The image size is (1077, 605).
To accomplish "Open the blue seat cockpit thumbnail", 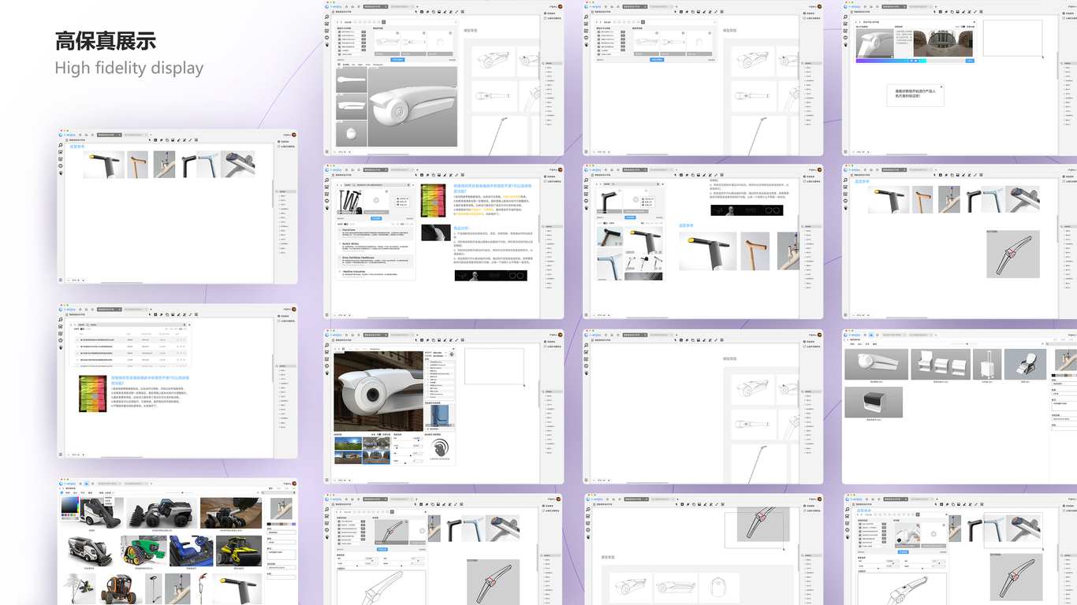I will (x=192, y=551).
